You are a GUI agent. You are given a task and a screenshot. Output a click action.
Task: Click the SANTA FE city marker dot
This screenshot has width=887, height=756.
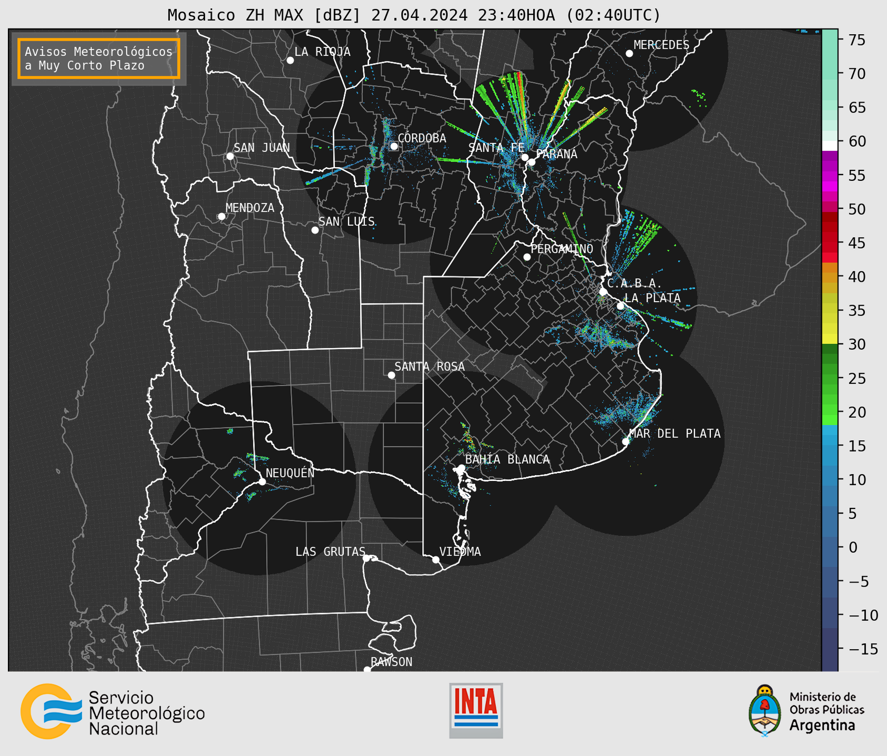(x=525, y=157)
